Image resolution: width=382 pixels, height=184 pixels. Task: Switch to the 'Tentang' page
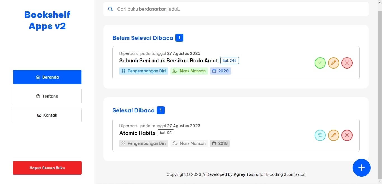[47, 96]
